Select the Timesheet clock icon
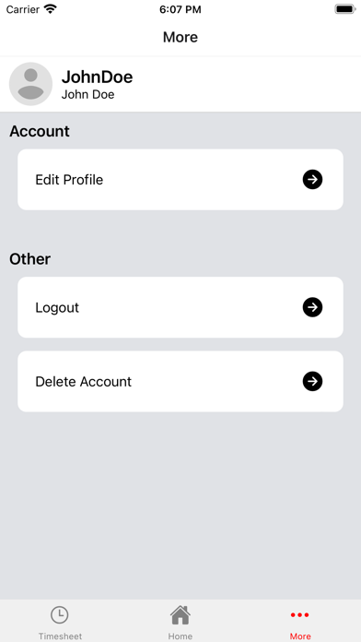 pos(60,615)
